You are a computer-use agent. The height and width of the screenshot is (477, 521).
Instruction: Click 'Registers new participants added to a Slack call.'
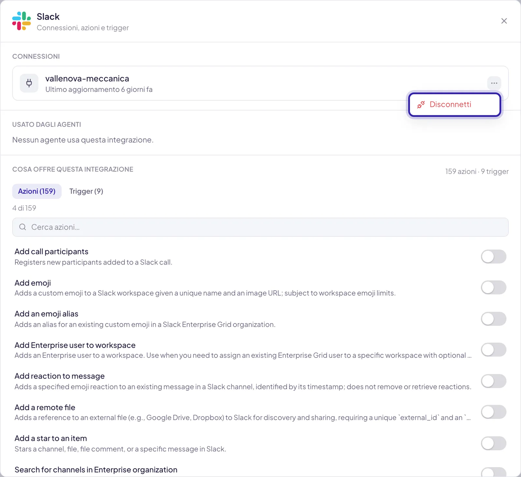[x=93, y=262]
